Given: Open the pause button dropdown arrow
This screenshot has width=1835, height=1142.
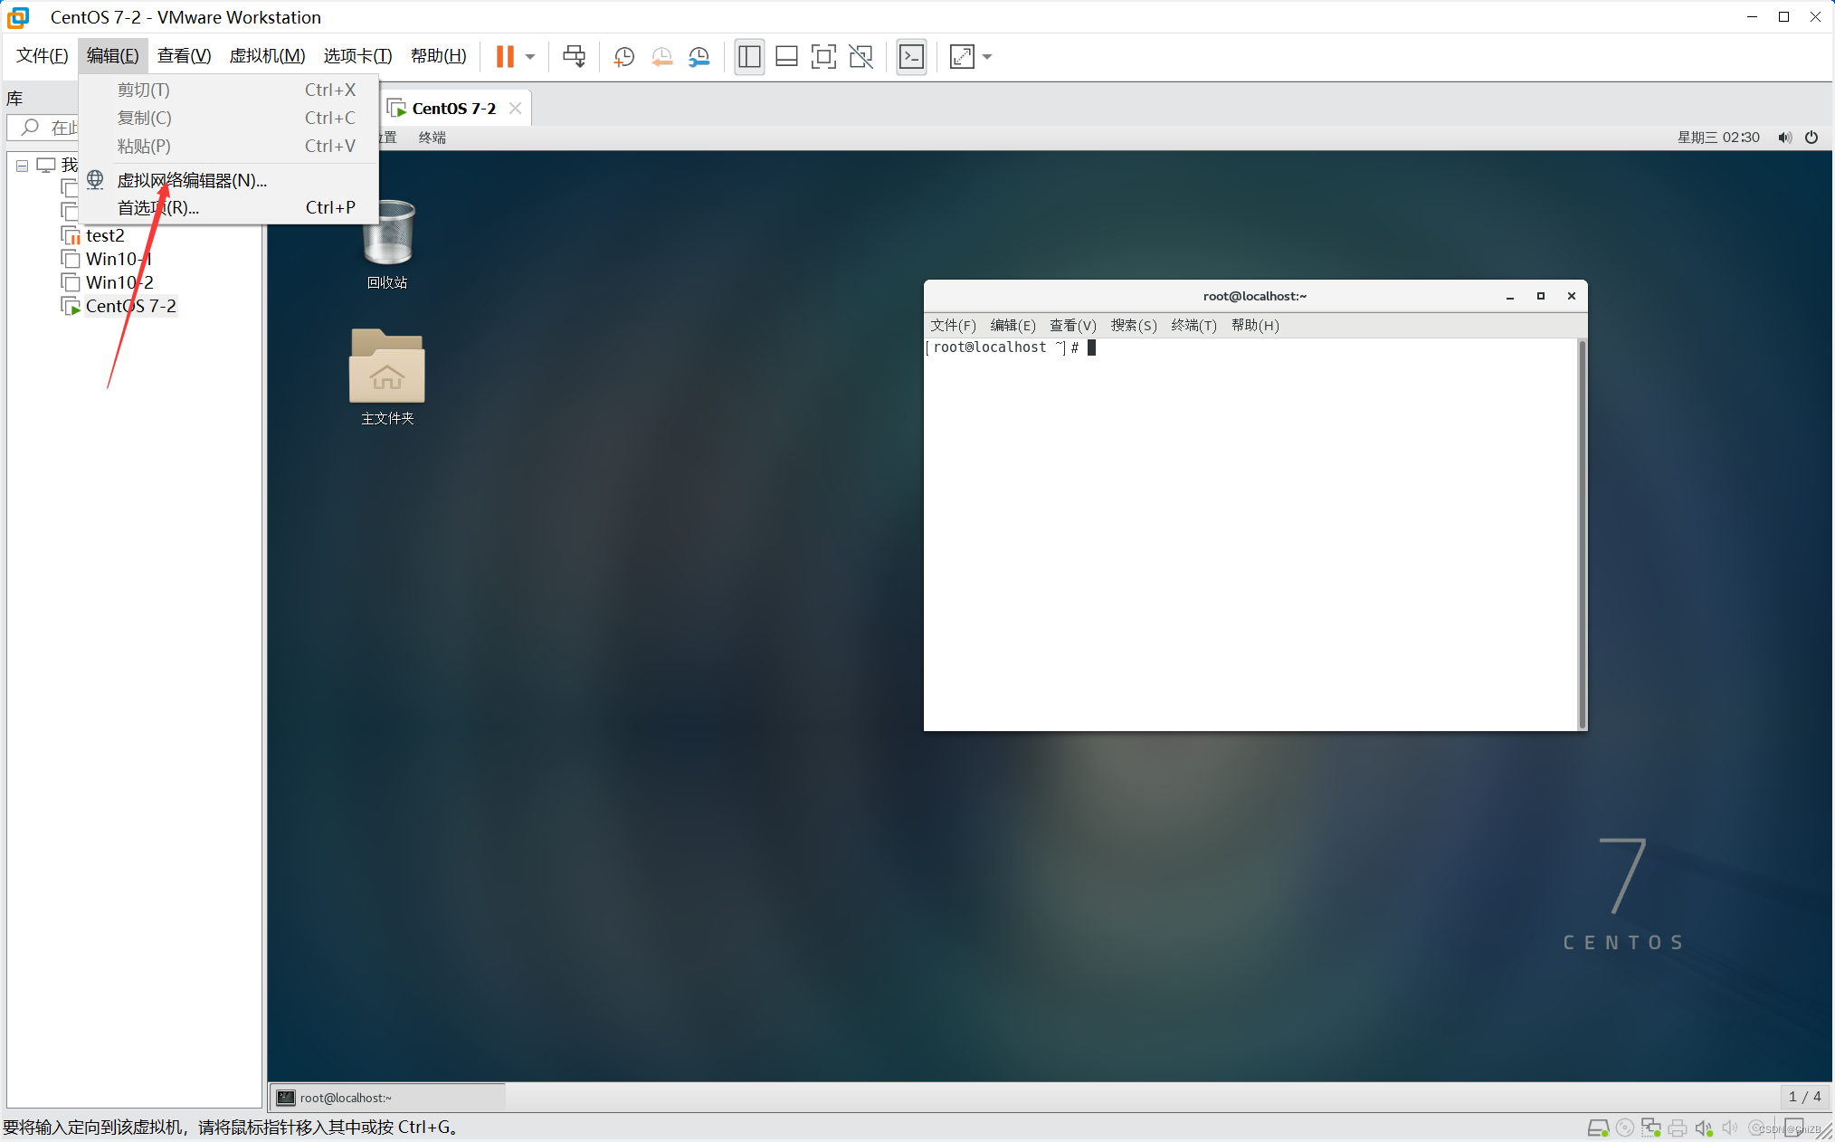Looking at the screenshot, I should pyautogui.click(x=530, y=57).
